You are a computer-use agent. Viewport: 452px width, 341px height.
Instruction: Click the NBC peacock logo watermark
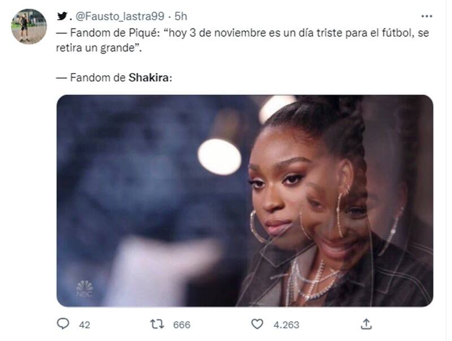point(84,288)
